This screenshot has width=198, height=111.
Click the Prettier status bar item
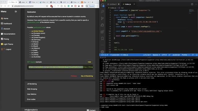coord(186,55)
